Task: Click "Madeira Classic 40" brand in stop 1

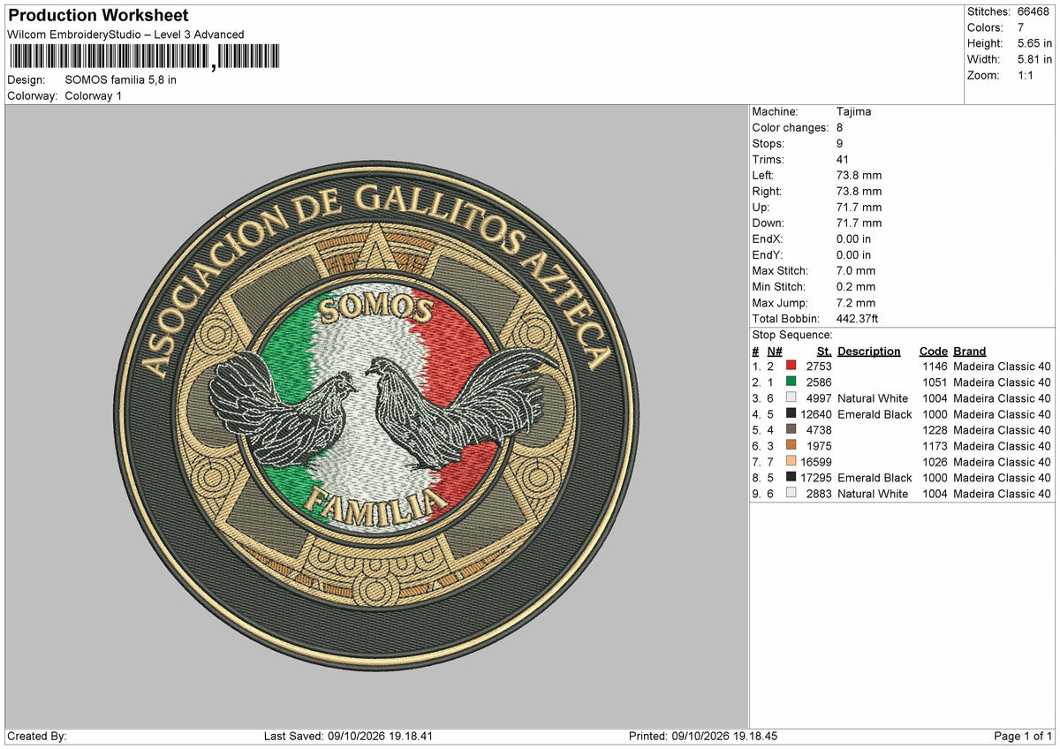Action: (x=1002, y=367)
